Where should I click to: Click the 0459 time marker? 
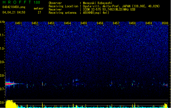pos(149,23)
